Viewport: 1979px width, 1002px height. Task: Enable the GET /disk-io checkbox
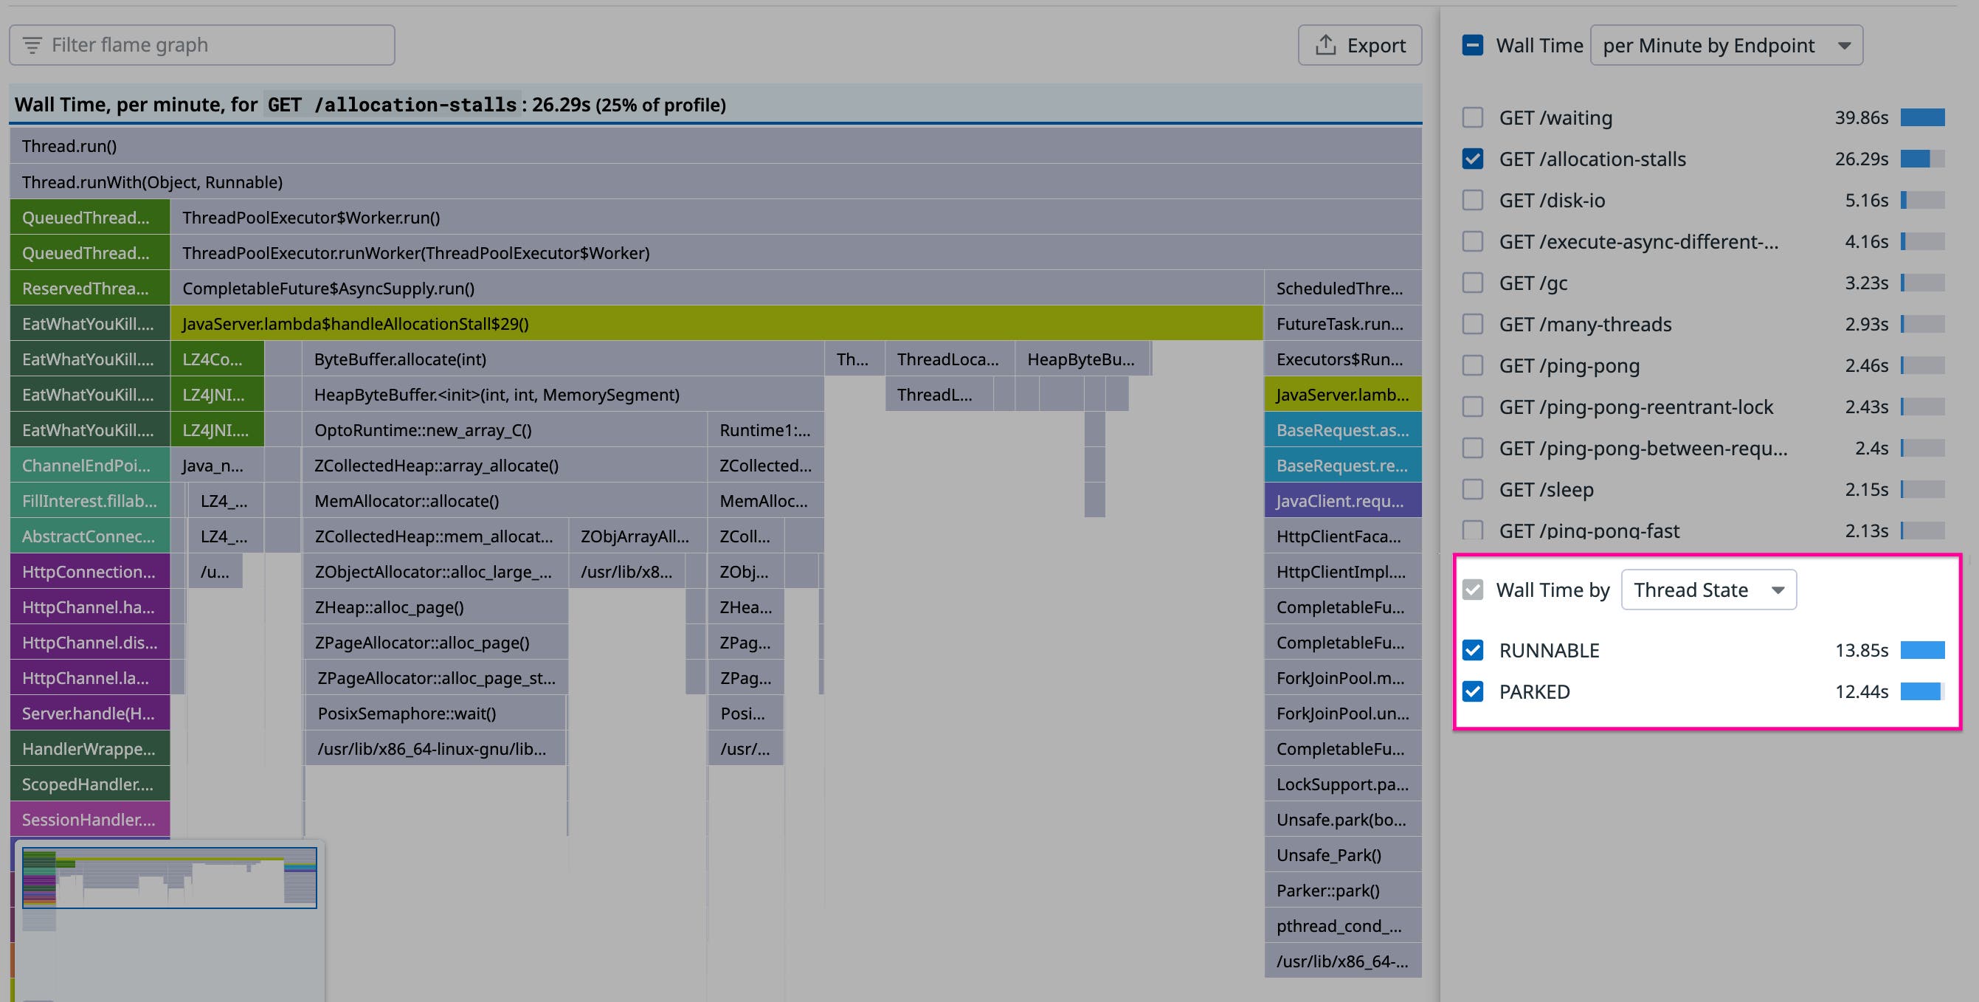click(x=1472, y=201)
